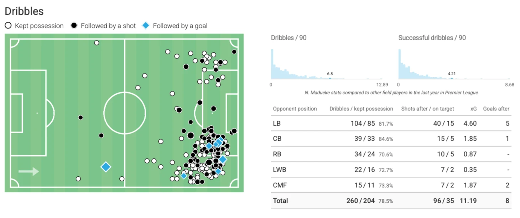Viewport: 520px width, 218px height.
Task: Sort by the Opponent position column header
Action: [295, 109]
